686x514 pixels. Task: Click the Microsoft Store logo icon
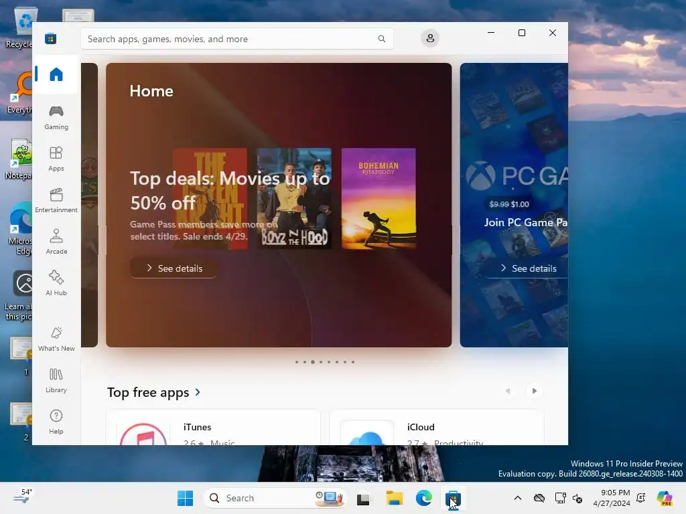tap(51, 39)
